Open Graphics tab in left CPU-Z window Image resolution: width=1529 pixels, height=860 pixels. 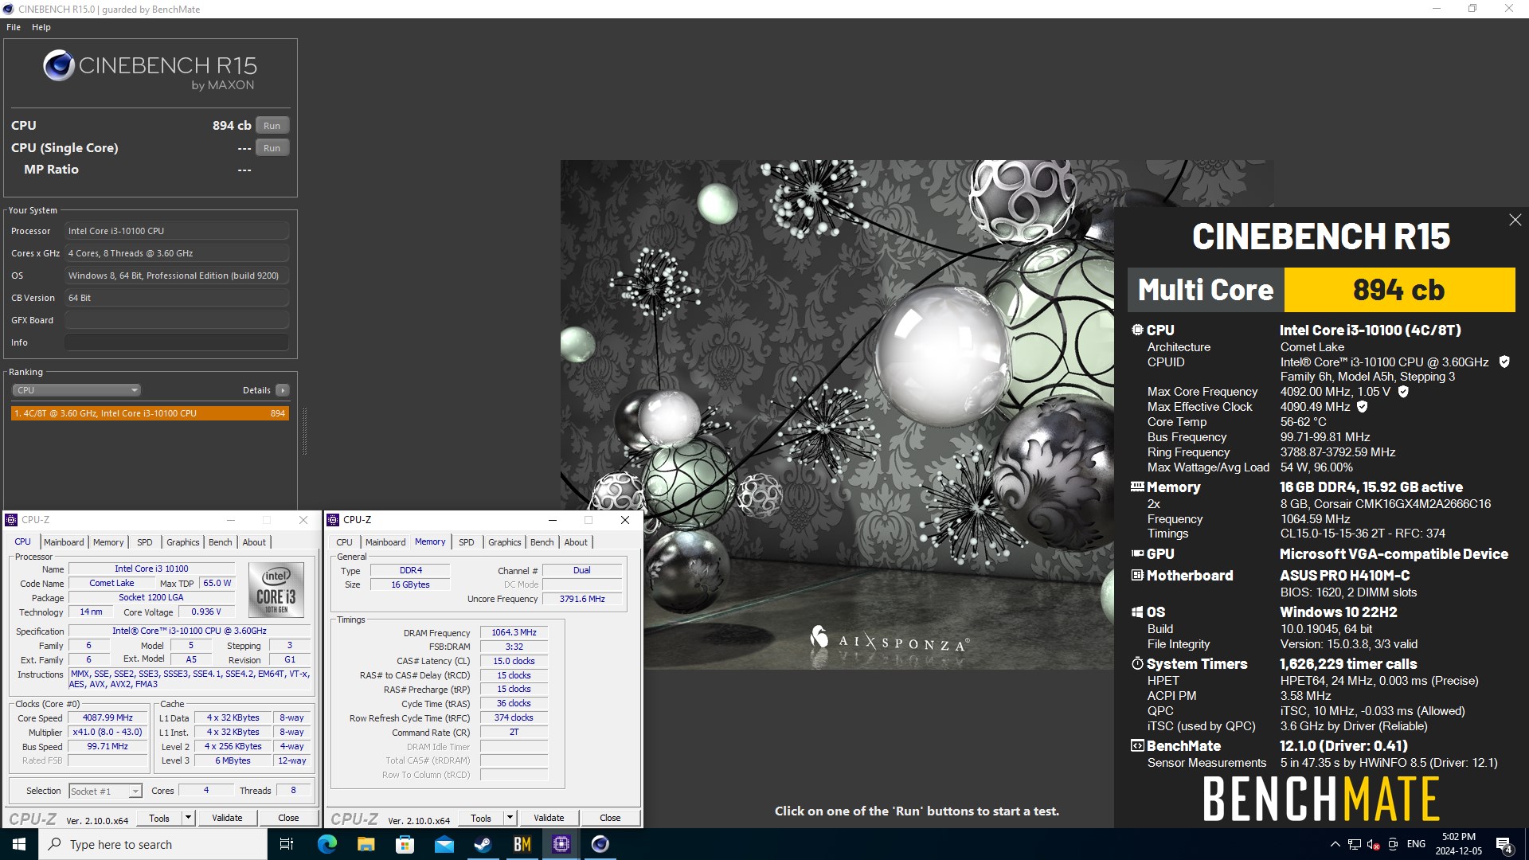coord(183,542)
